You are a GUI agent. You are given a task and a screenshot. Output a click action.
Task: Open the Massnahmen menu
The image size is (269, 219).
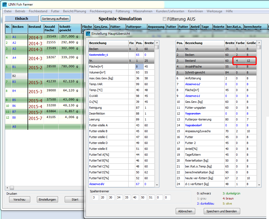(x=143, y=11)
